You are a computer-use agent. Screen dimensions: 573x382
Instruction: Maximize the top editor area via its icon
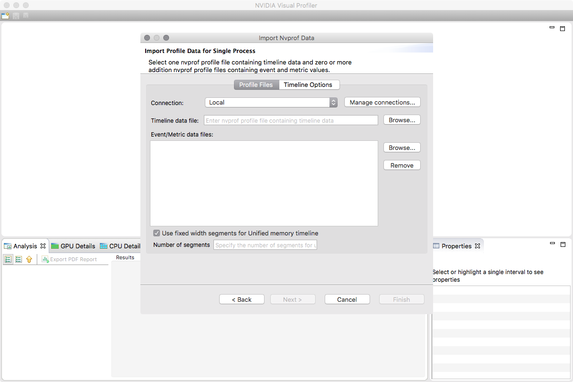563,29
